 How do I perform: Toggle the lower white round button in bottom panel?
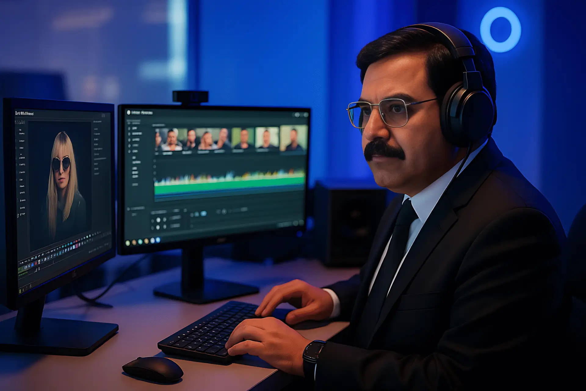[x=158, y=227]
